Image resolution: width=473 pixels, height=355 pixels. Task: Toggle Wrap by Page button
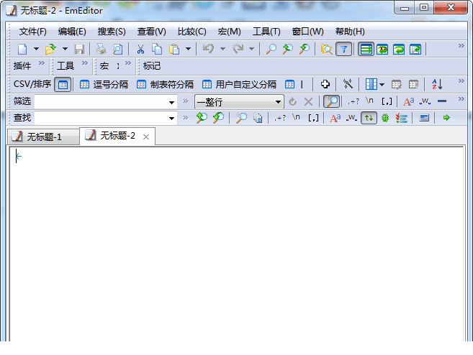point(415,49)
